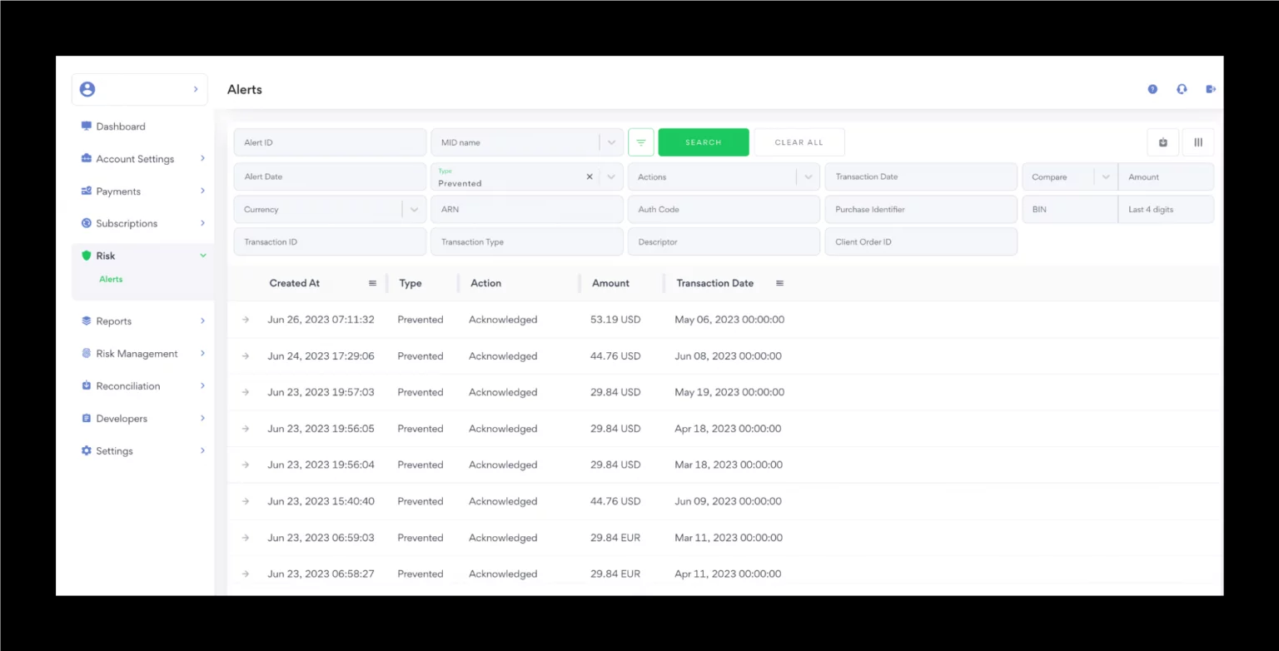Viewport: 1279px width, 651px height.
Task: Open the Actions dropdown
Action: (x=808, y=176)
